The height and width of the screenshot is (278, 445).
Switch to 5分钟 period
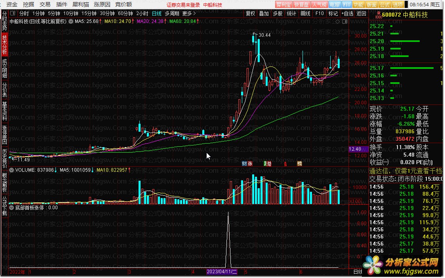53,13
